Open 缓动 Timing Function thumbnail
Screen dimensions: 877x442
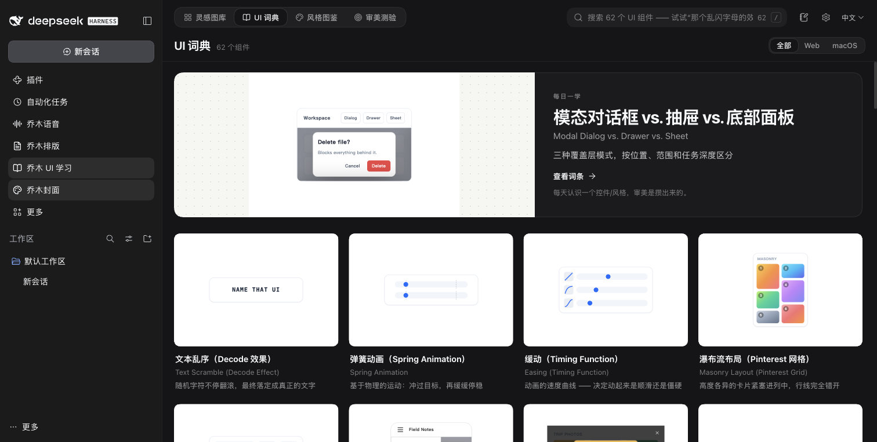(x=606, y=290)
